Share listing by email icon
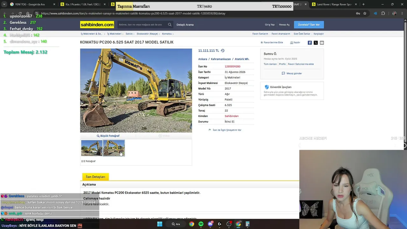 point(322,43)
